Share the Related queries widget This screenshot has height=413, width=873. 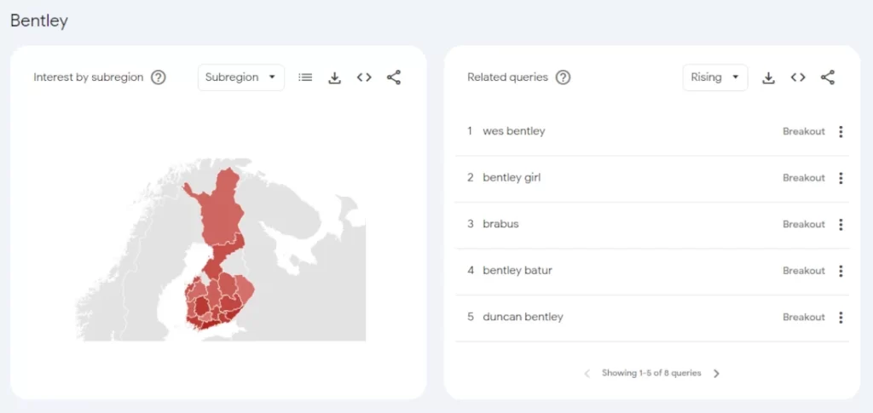(827, 77)
